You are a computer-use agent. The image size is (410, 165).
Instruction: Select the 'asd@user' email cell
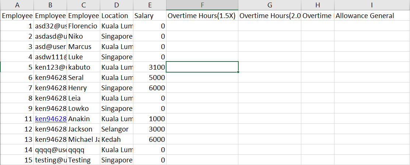[50, 47]
